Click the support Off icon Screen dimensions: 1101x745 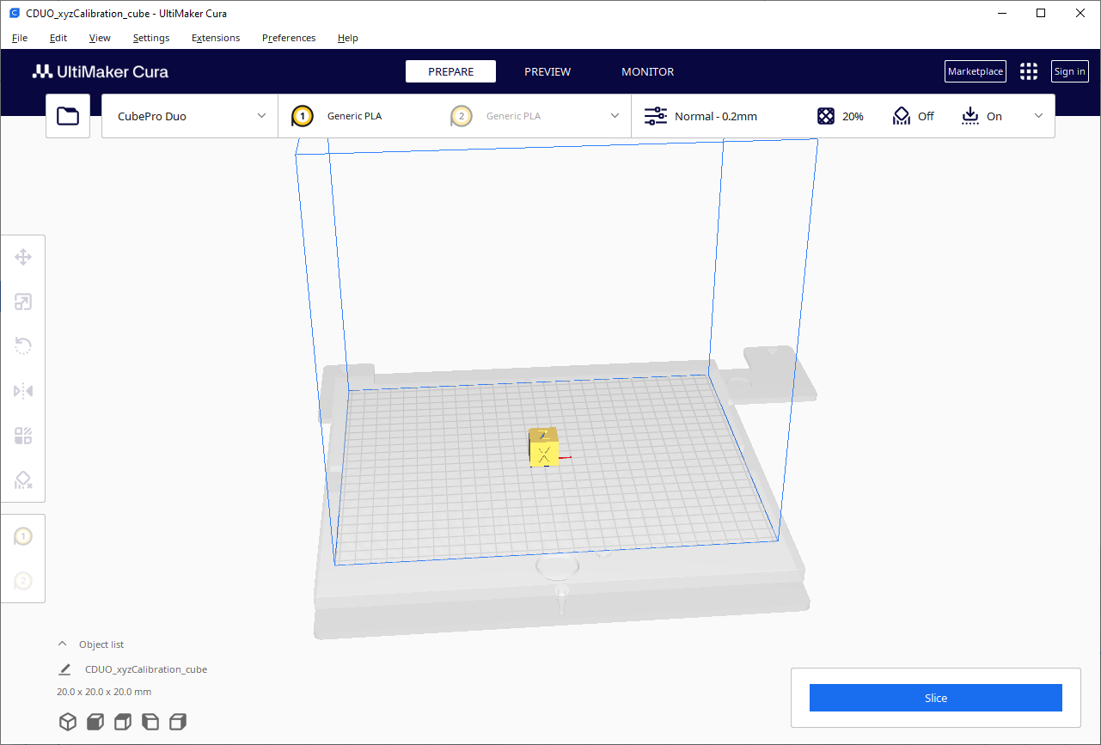pos(902,116)
